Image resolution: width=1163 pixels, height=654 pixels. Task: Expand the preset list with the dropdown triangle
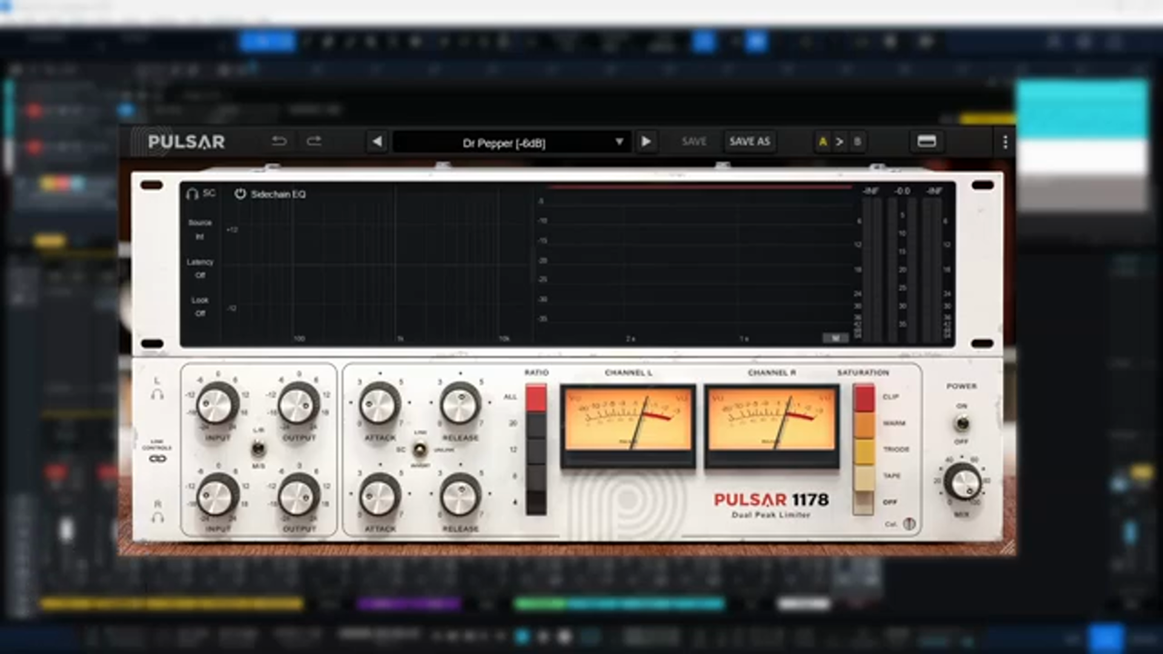[619, 142]
